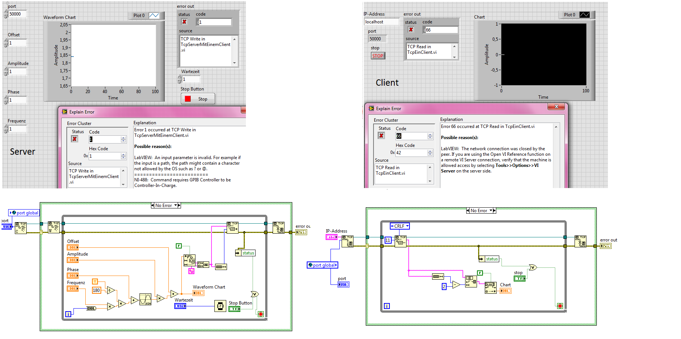
Task: Click the Phase DBL terminal in diagram
Action: pos(73,276)
